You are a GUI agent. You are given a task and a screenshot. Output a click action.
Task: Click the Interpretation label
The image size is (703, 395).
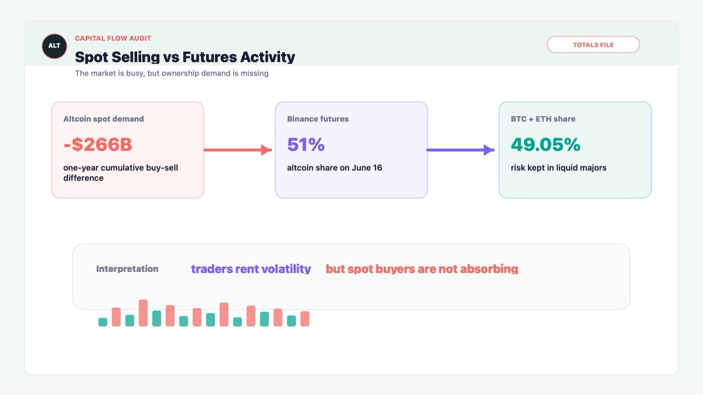pyautogui.click(x=127, y=269)
